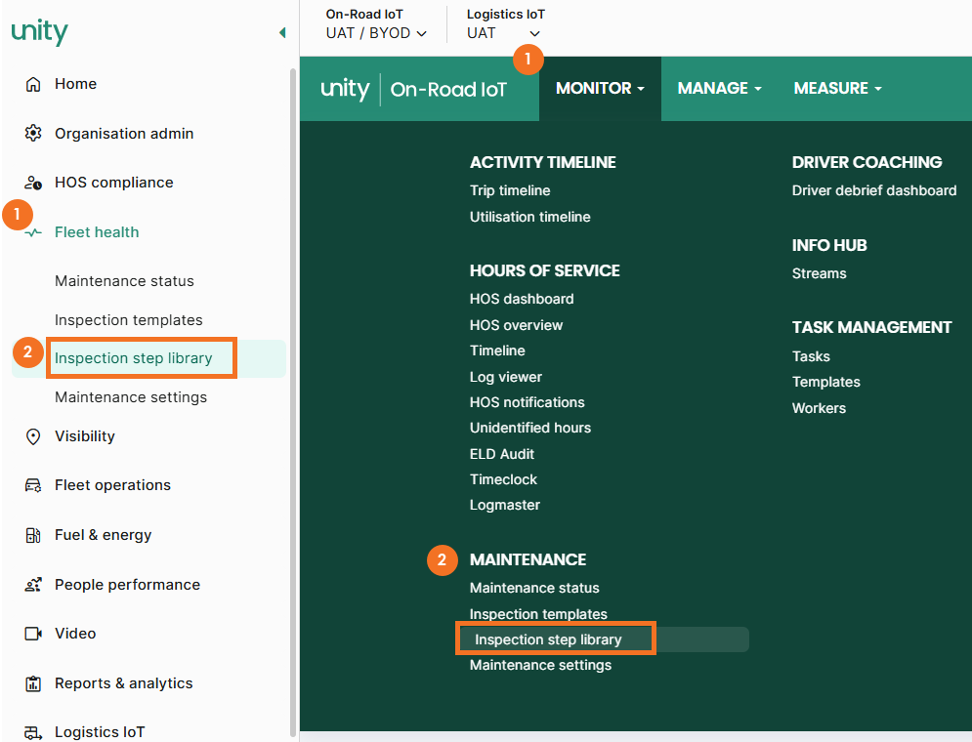
Task: Click the HOS compliance person-clock icon
Action: 33,183
